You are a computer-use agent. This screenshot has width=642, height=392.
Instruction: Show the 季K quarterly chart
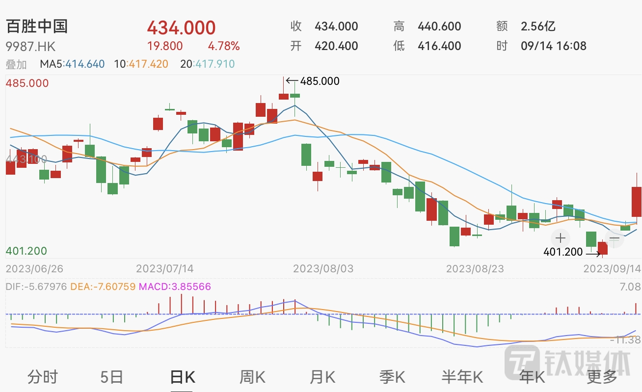coord(392,377)
